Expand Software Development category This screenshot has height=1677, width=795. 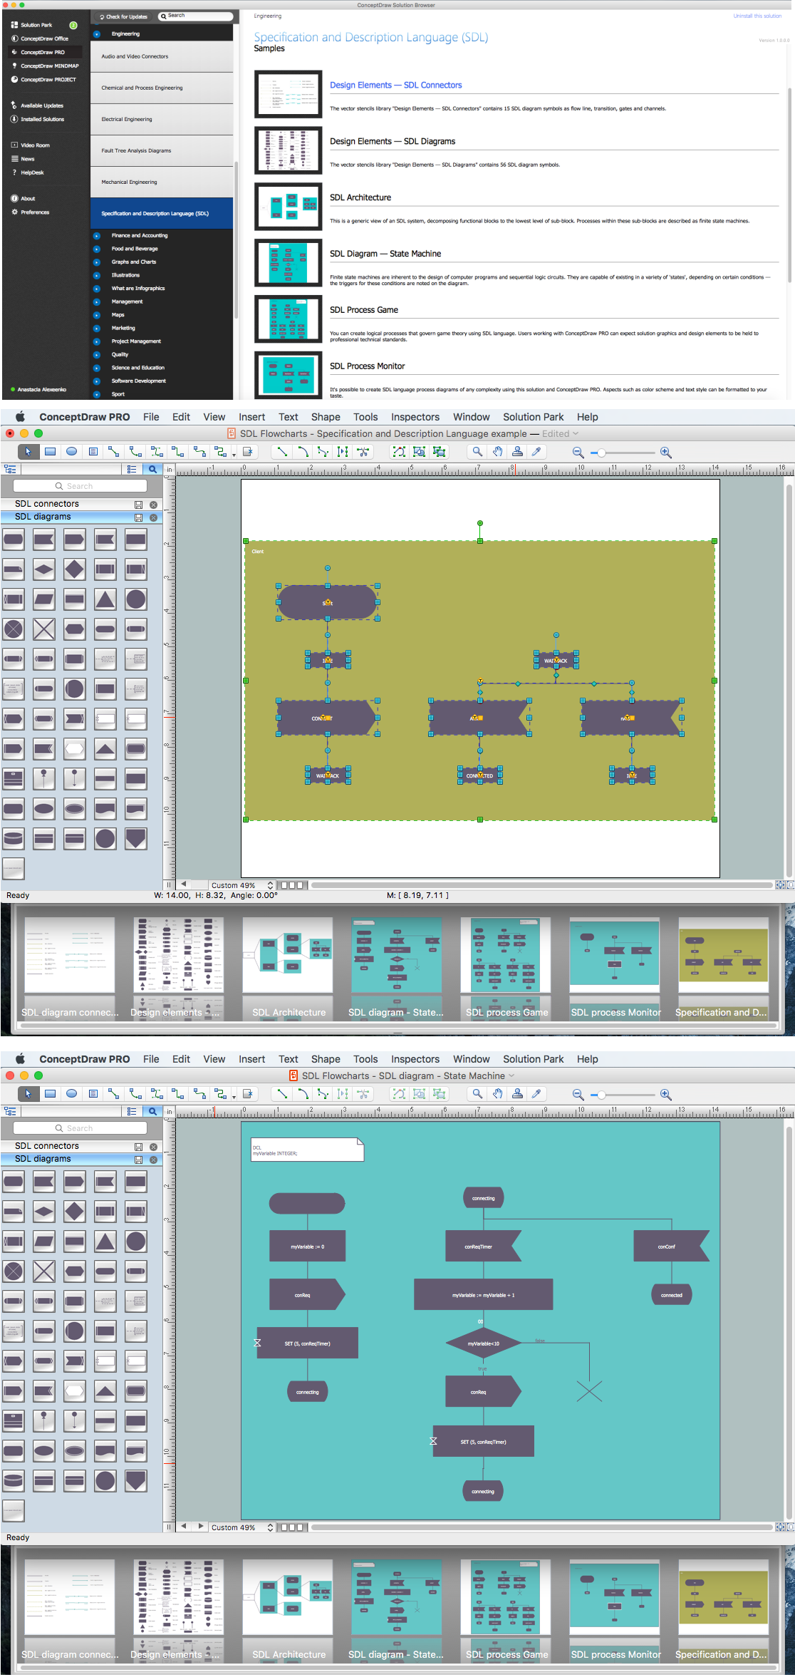96,381
